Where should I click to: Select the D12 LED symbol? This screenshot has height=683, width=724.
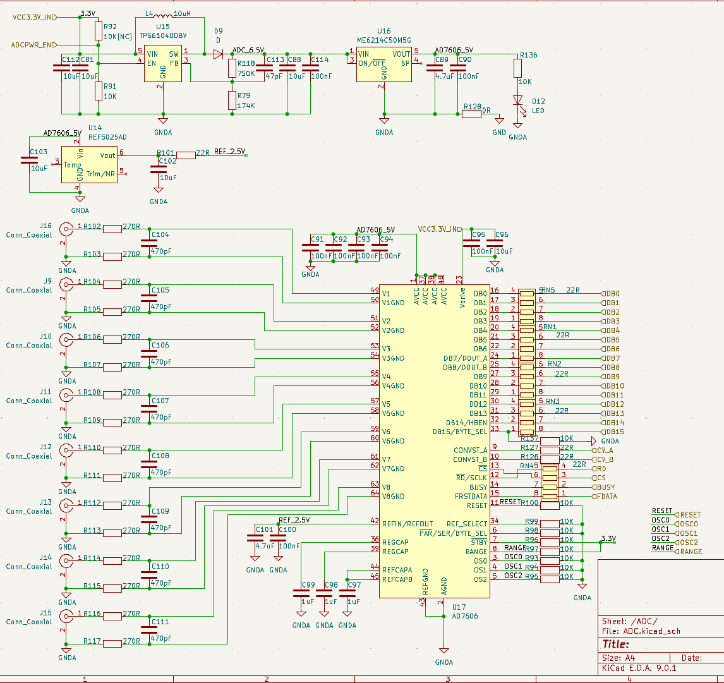click(518, 100)
